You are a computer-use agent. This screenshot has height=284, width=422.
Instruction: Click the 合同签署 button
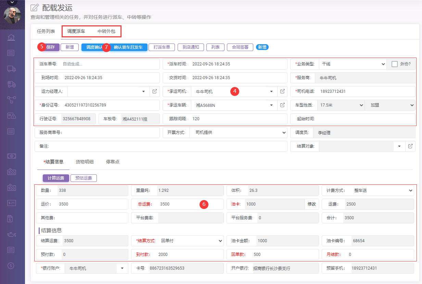click(240, 47)
